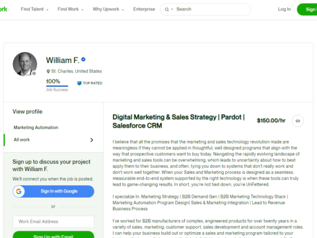The height and width of the screenshot is (238, 317).
Task: Click the 100% Job Success progress bar
Action: [57, 86]
